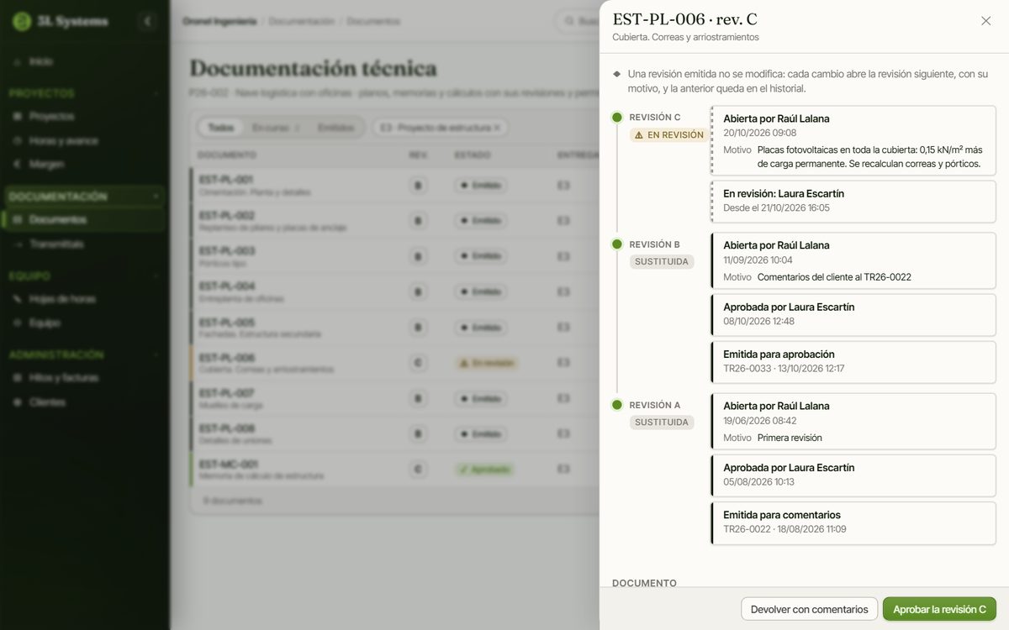Switch to the En curso tab
Viewport: 1009px width, 630px height.
[x=276, y=128]
